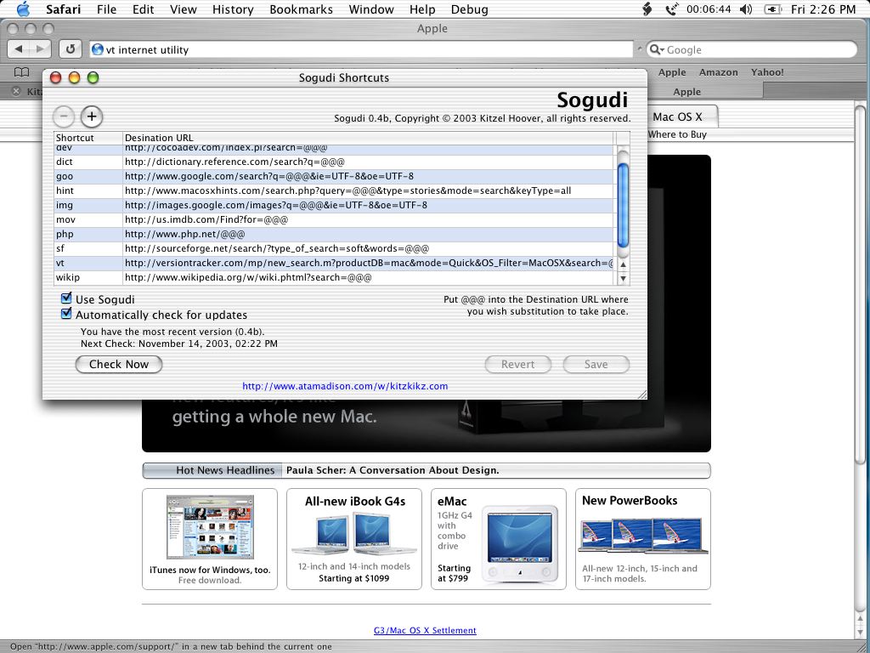Screen dimensions: 870x653
Task: Open the Debug menu
Action: (469, 9)
